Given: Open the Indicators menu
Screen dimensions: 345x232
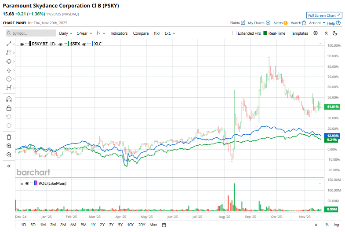Looking at the screenshot, I should [x=119, y=33].
